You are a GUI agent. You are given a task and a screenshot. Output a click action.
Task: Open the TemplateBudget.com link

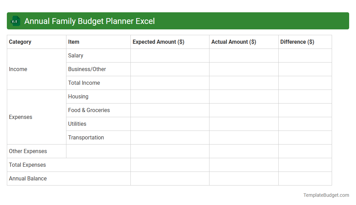(x=326, y=195)
